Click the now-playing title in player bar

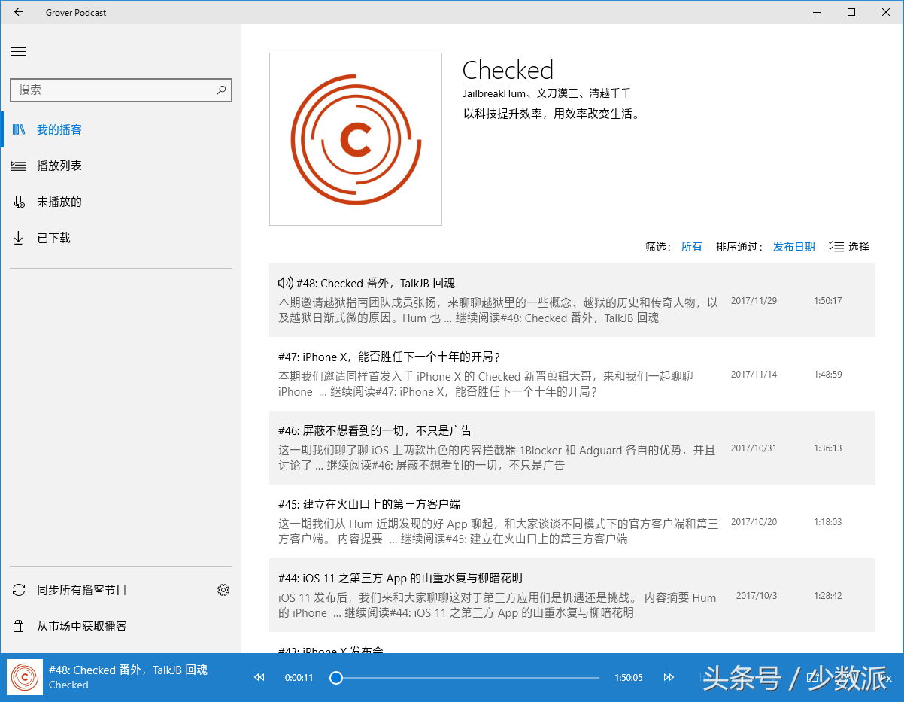[x=128, y=670]
